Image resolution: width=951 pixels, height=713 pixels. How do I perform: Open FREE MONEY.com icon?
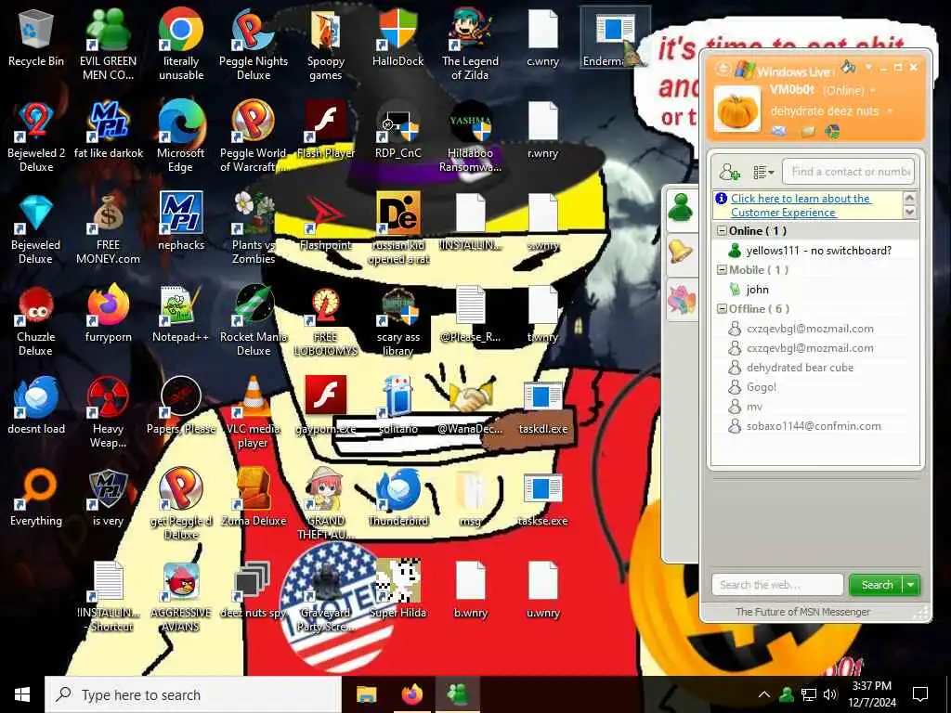coord(108,228)
